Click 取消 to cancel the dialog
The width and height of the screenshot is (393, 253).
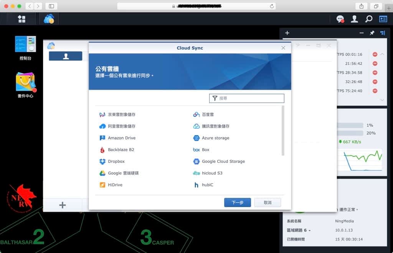coord(268,202)
